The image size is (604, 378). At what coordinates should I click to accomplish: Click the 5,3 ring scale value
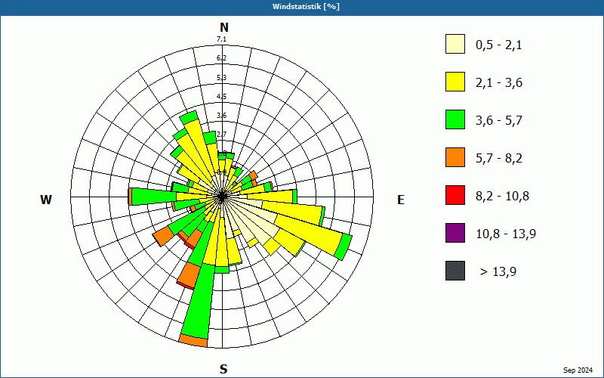click(x=221, y=78)
